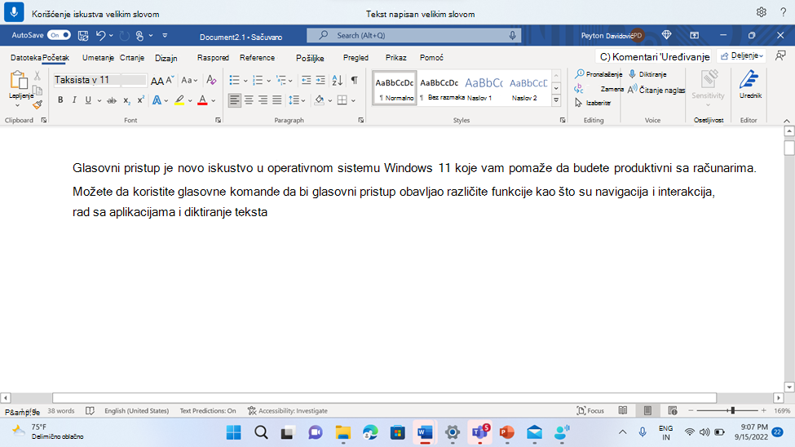Expand the borders dropdown arrow
795x447 pixels.
353,100
